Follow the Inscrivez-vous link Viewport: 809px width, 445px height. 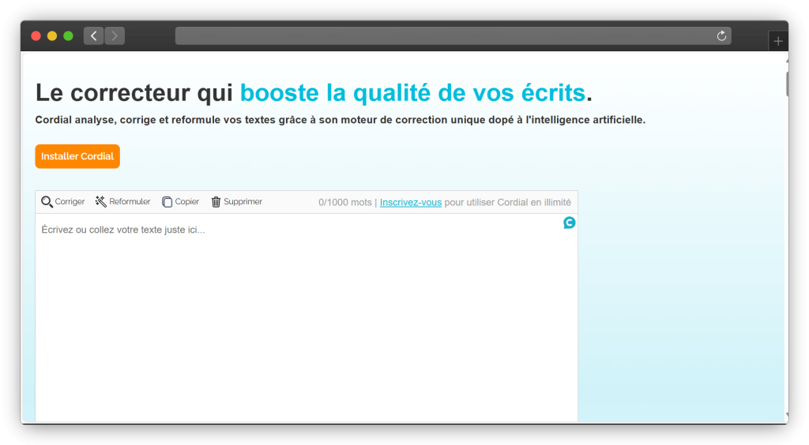(x=410, y=202)
